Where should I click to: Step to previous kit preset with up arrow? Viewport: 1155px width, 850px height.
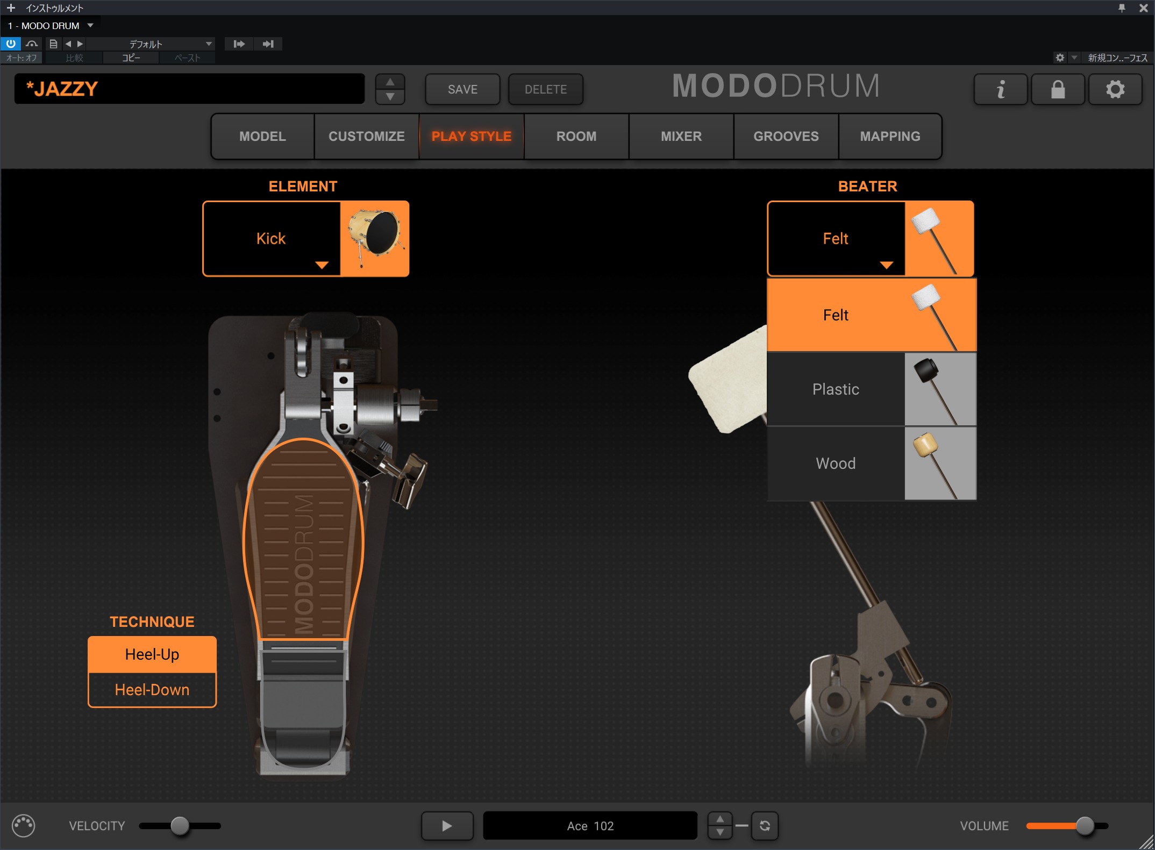click(x=390, y=82)
